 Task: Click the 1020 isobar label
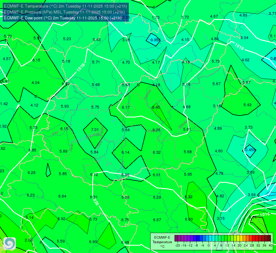(x=95, y=201)
